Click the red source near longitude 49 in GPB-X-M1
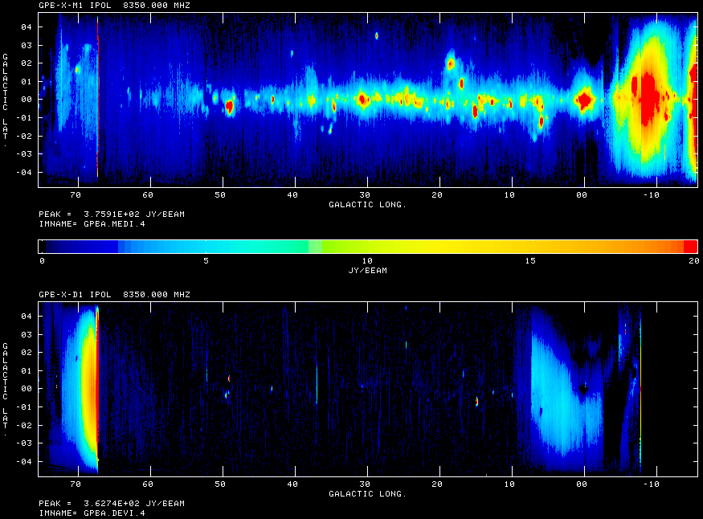The image size is (703, 519). click(x=230, y=107)
